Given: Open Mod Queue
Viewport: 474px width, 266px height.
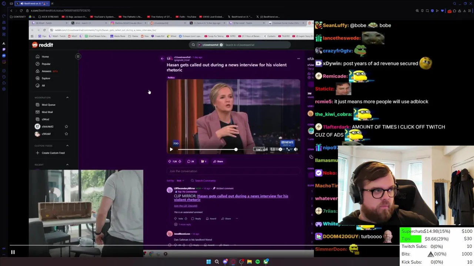Looking at the screenshot, I should (x=45, y=105).
